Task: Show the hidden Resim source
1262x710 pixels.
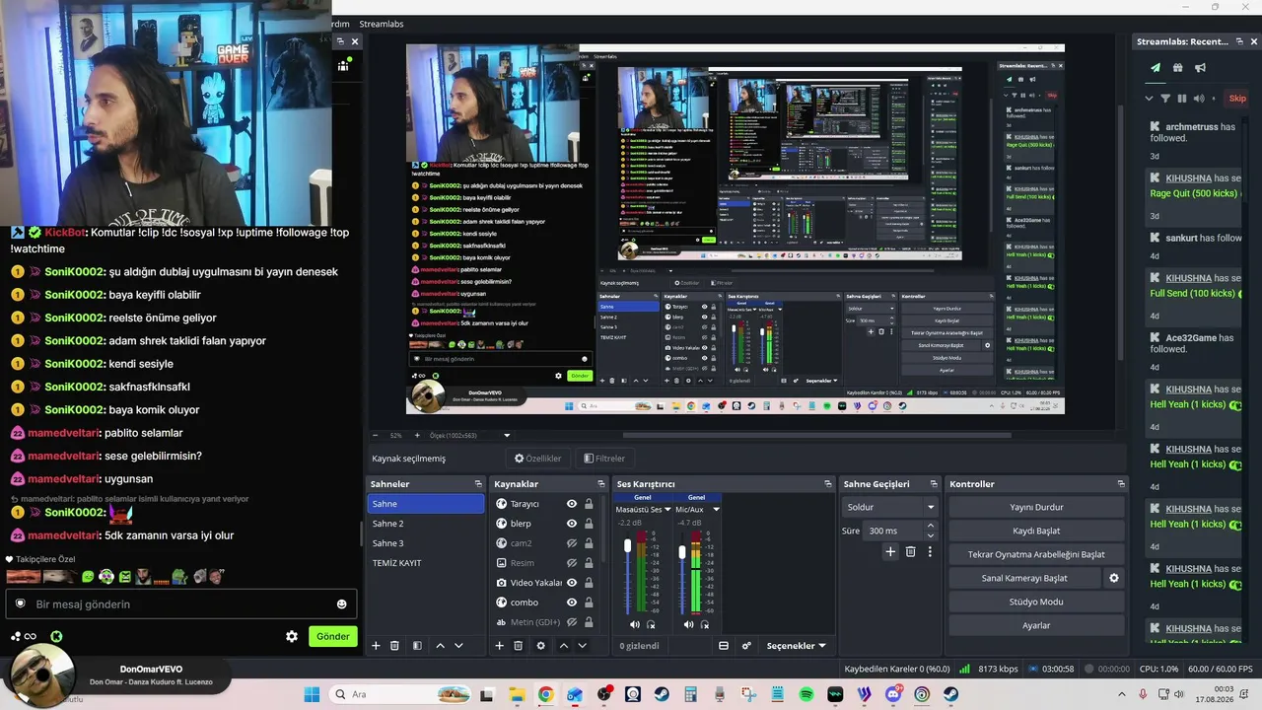Action: pyautogui.click(x=571, y=563)
